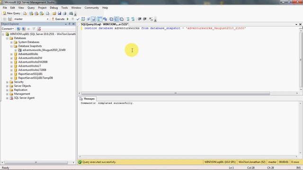Click the editor connect icon left of master
The height and width of the screenshot is (170, 303).
coord(5,19)
